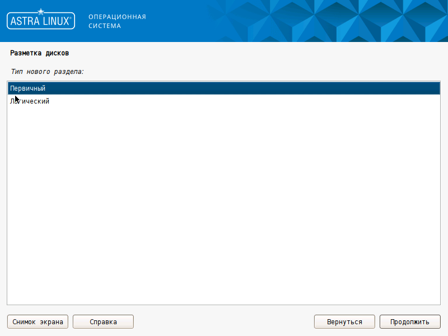The image size is (448, 336).
Task: Open help via the Справка button
Action: click(x=103, y=321)
